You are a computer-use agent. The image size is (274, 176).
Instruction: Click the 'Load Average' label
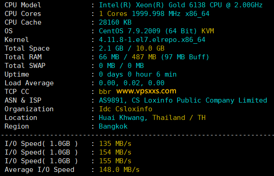(x=29, y=83)
